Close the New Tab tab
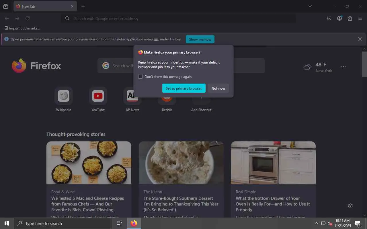Viewport: 367px width, 229px height. pyautogui.click(x=72, y=6)
